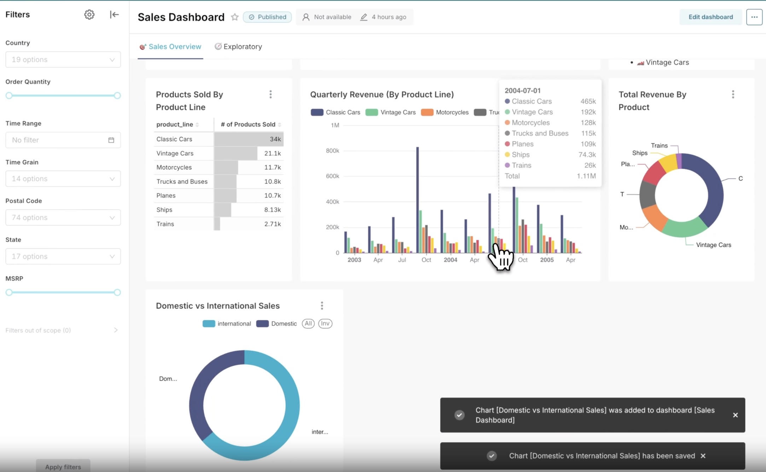Toggle Classic Cars series in revenue legend
766x472 pixels.
click(x=335, y=112)
